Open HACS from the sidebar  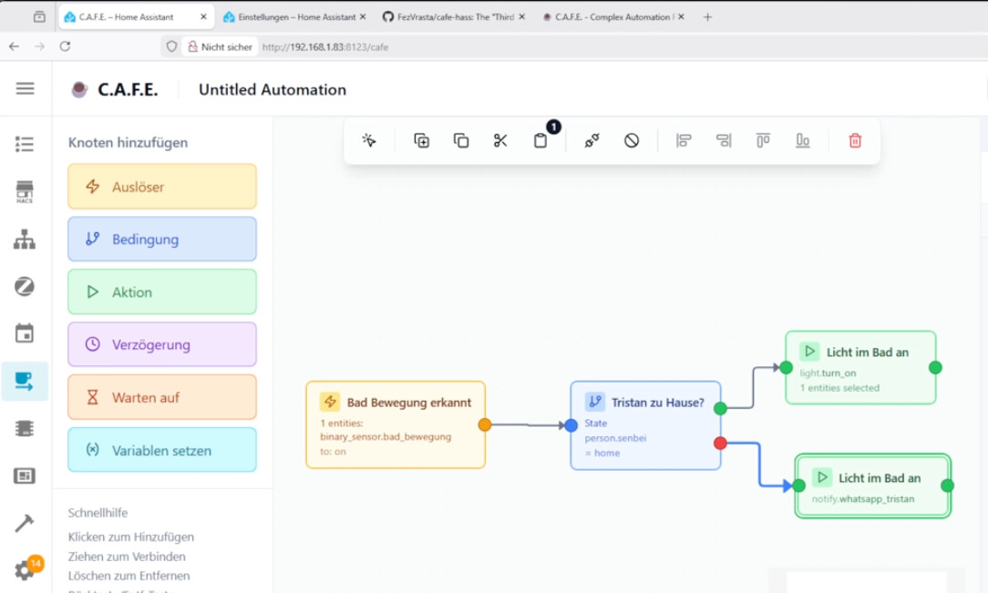(x=25, y=191)
